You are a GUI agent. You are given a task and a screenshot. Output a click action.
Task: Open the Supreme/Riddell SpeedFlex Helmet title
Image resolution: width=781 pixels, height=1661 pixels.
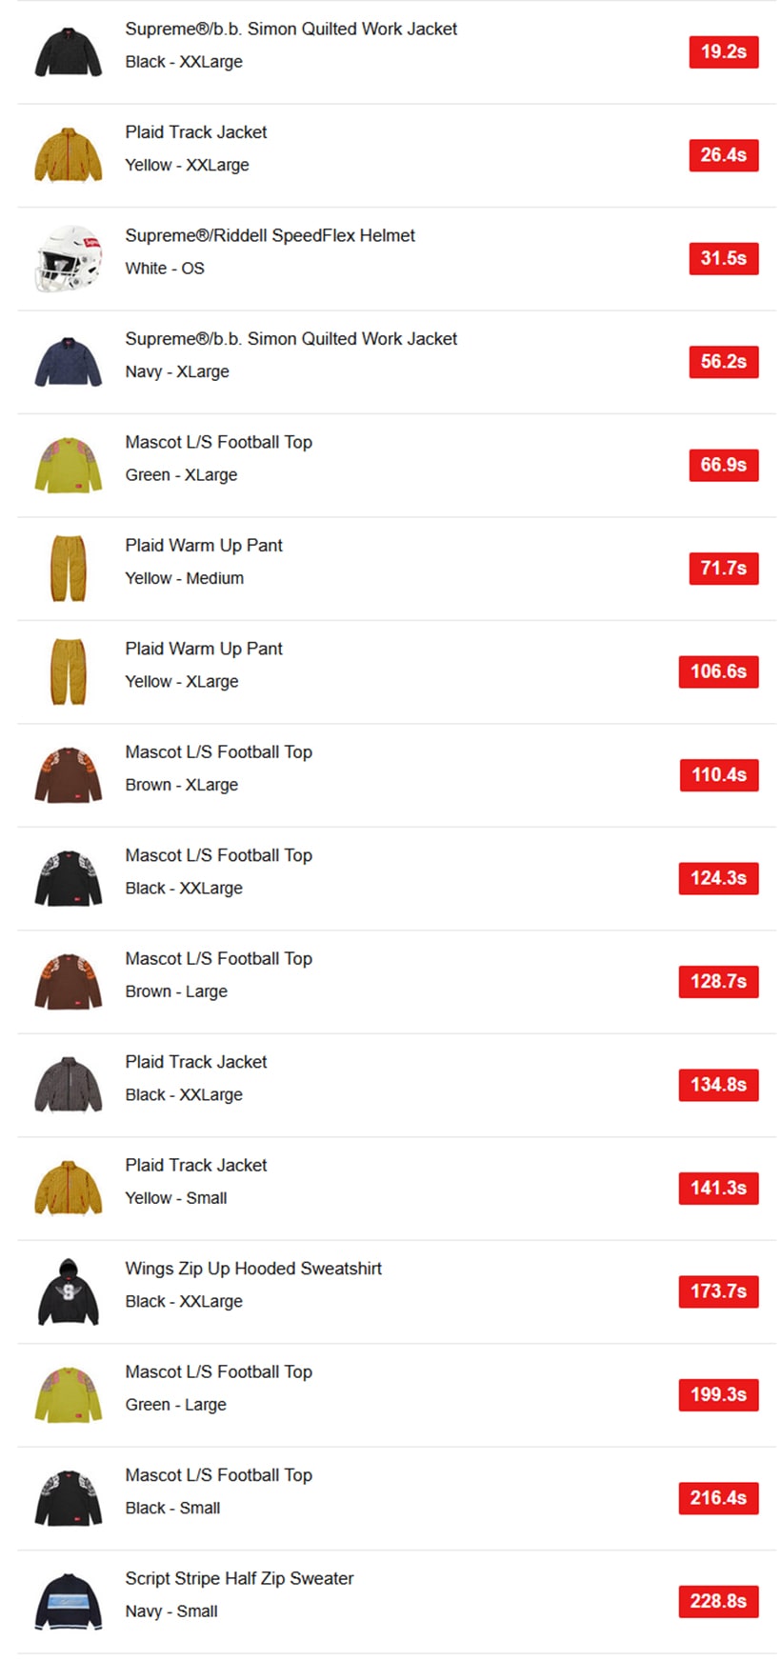click(x=270, y=235)
